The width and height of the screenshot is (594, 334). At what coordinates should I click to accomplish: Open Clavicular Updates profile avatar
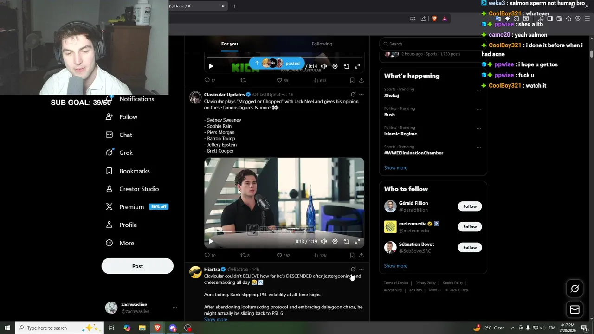(195, 97)
